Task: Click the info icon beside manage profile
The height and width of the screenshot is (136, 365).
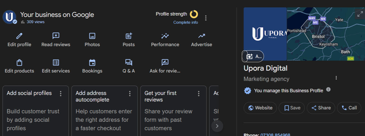Action: (328, 89)
